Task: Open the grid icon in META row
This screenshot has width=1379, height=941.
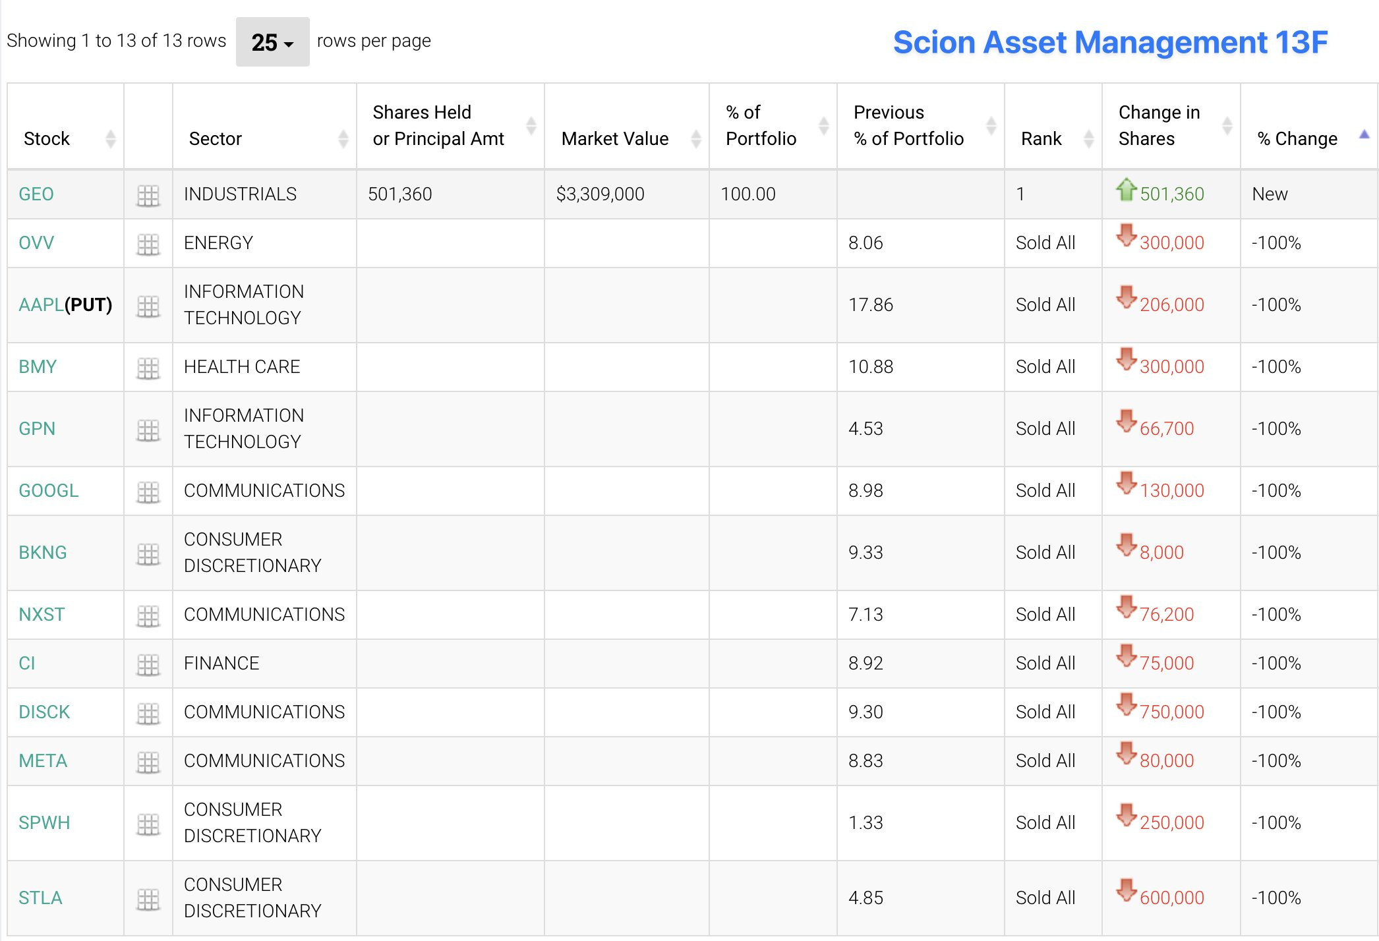Action: (148, 762)
